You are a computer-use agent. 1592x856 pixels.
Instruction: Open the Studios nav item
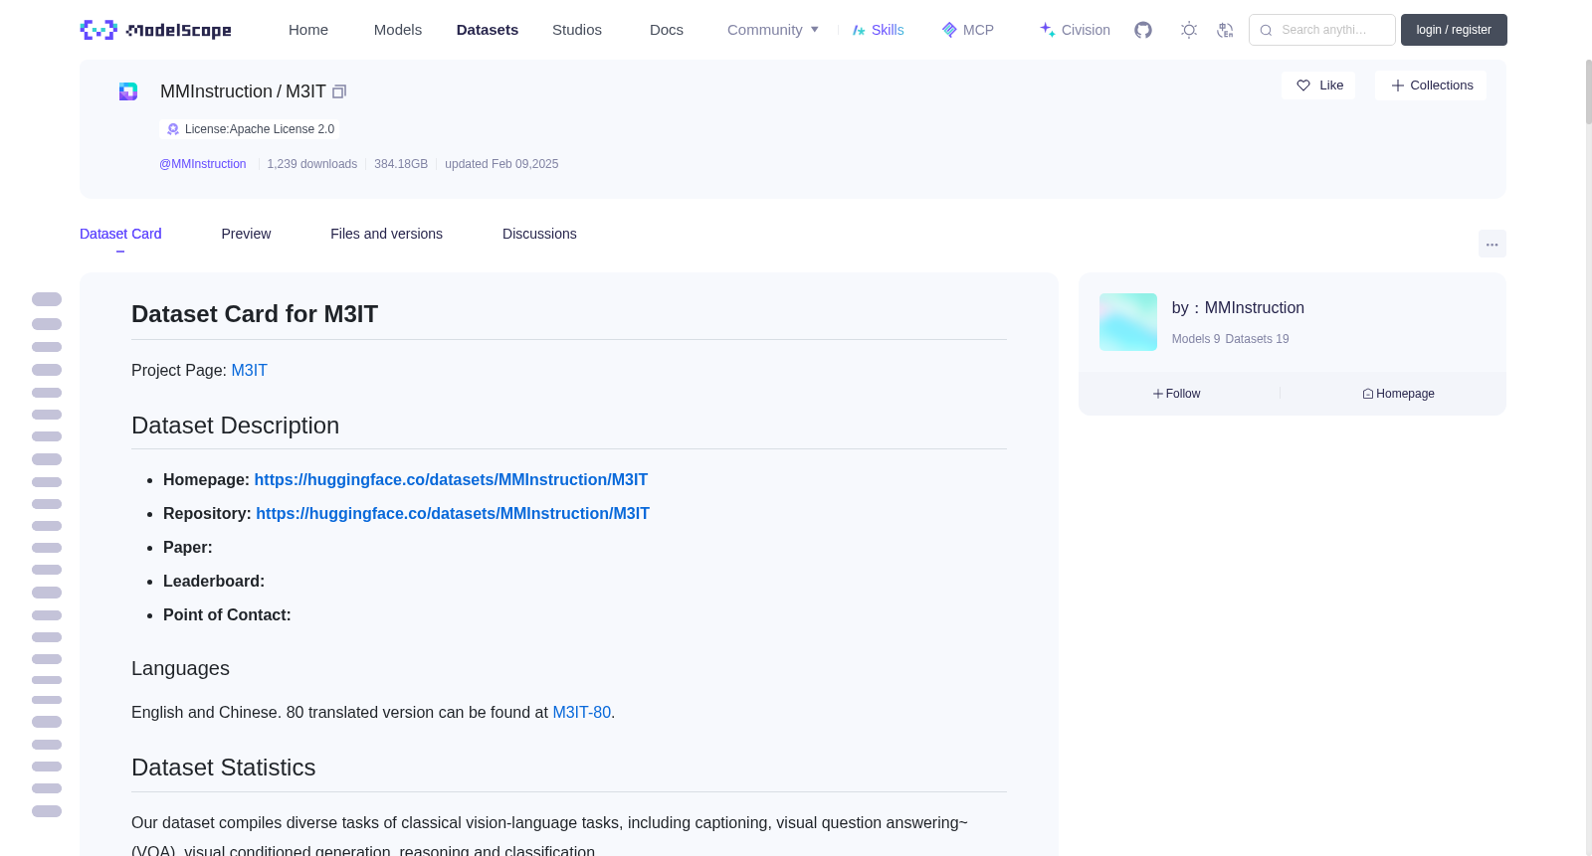pyautogui.click(x=577, y=30)
